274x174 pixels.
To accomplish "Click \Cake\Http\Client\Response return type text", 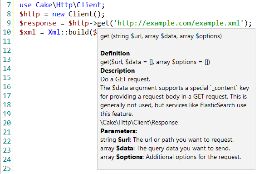I will (x=139, y=122).
